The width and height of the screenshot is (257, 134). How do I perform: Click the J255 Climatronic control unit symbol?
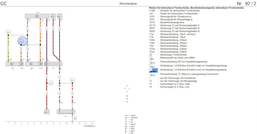tap(12, 64)
